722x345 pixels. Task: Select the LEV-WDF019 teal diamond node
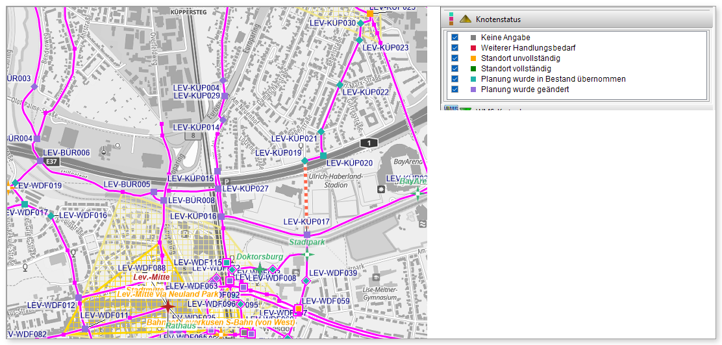point(15,183)
